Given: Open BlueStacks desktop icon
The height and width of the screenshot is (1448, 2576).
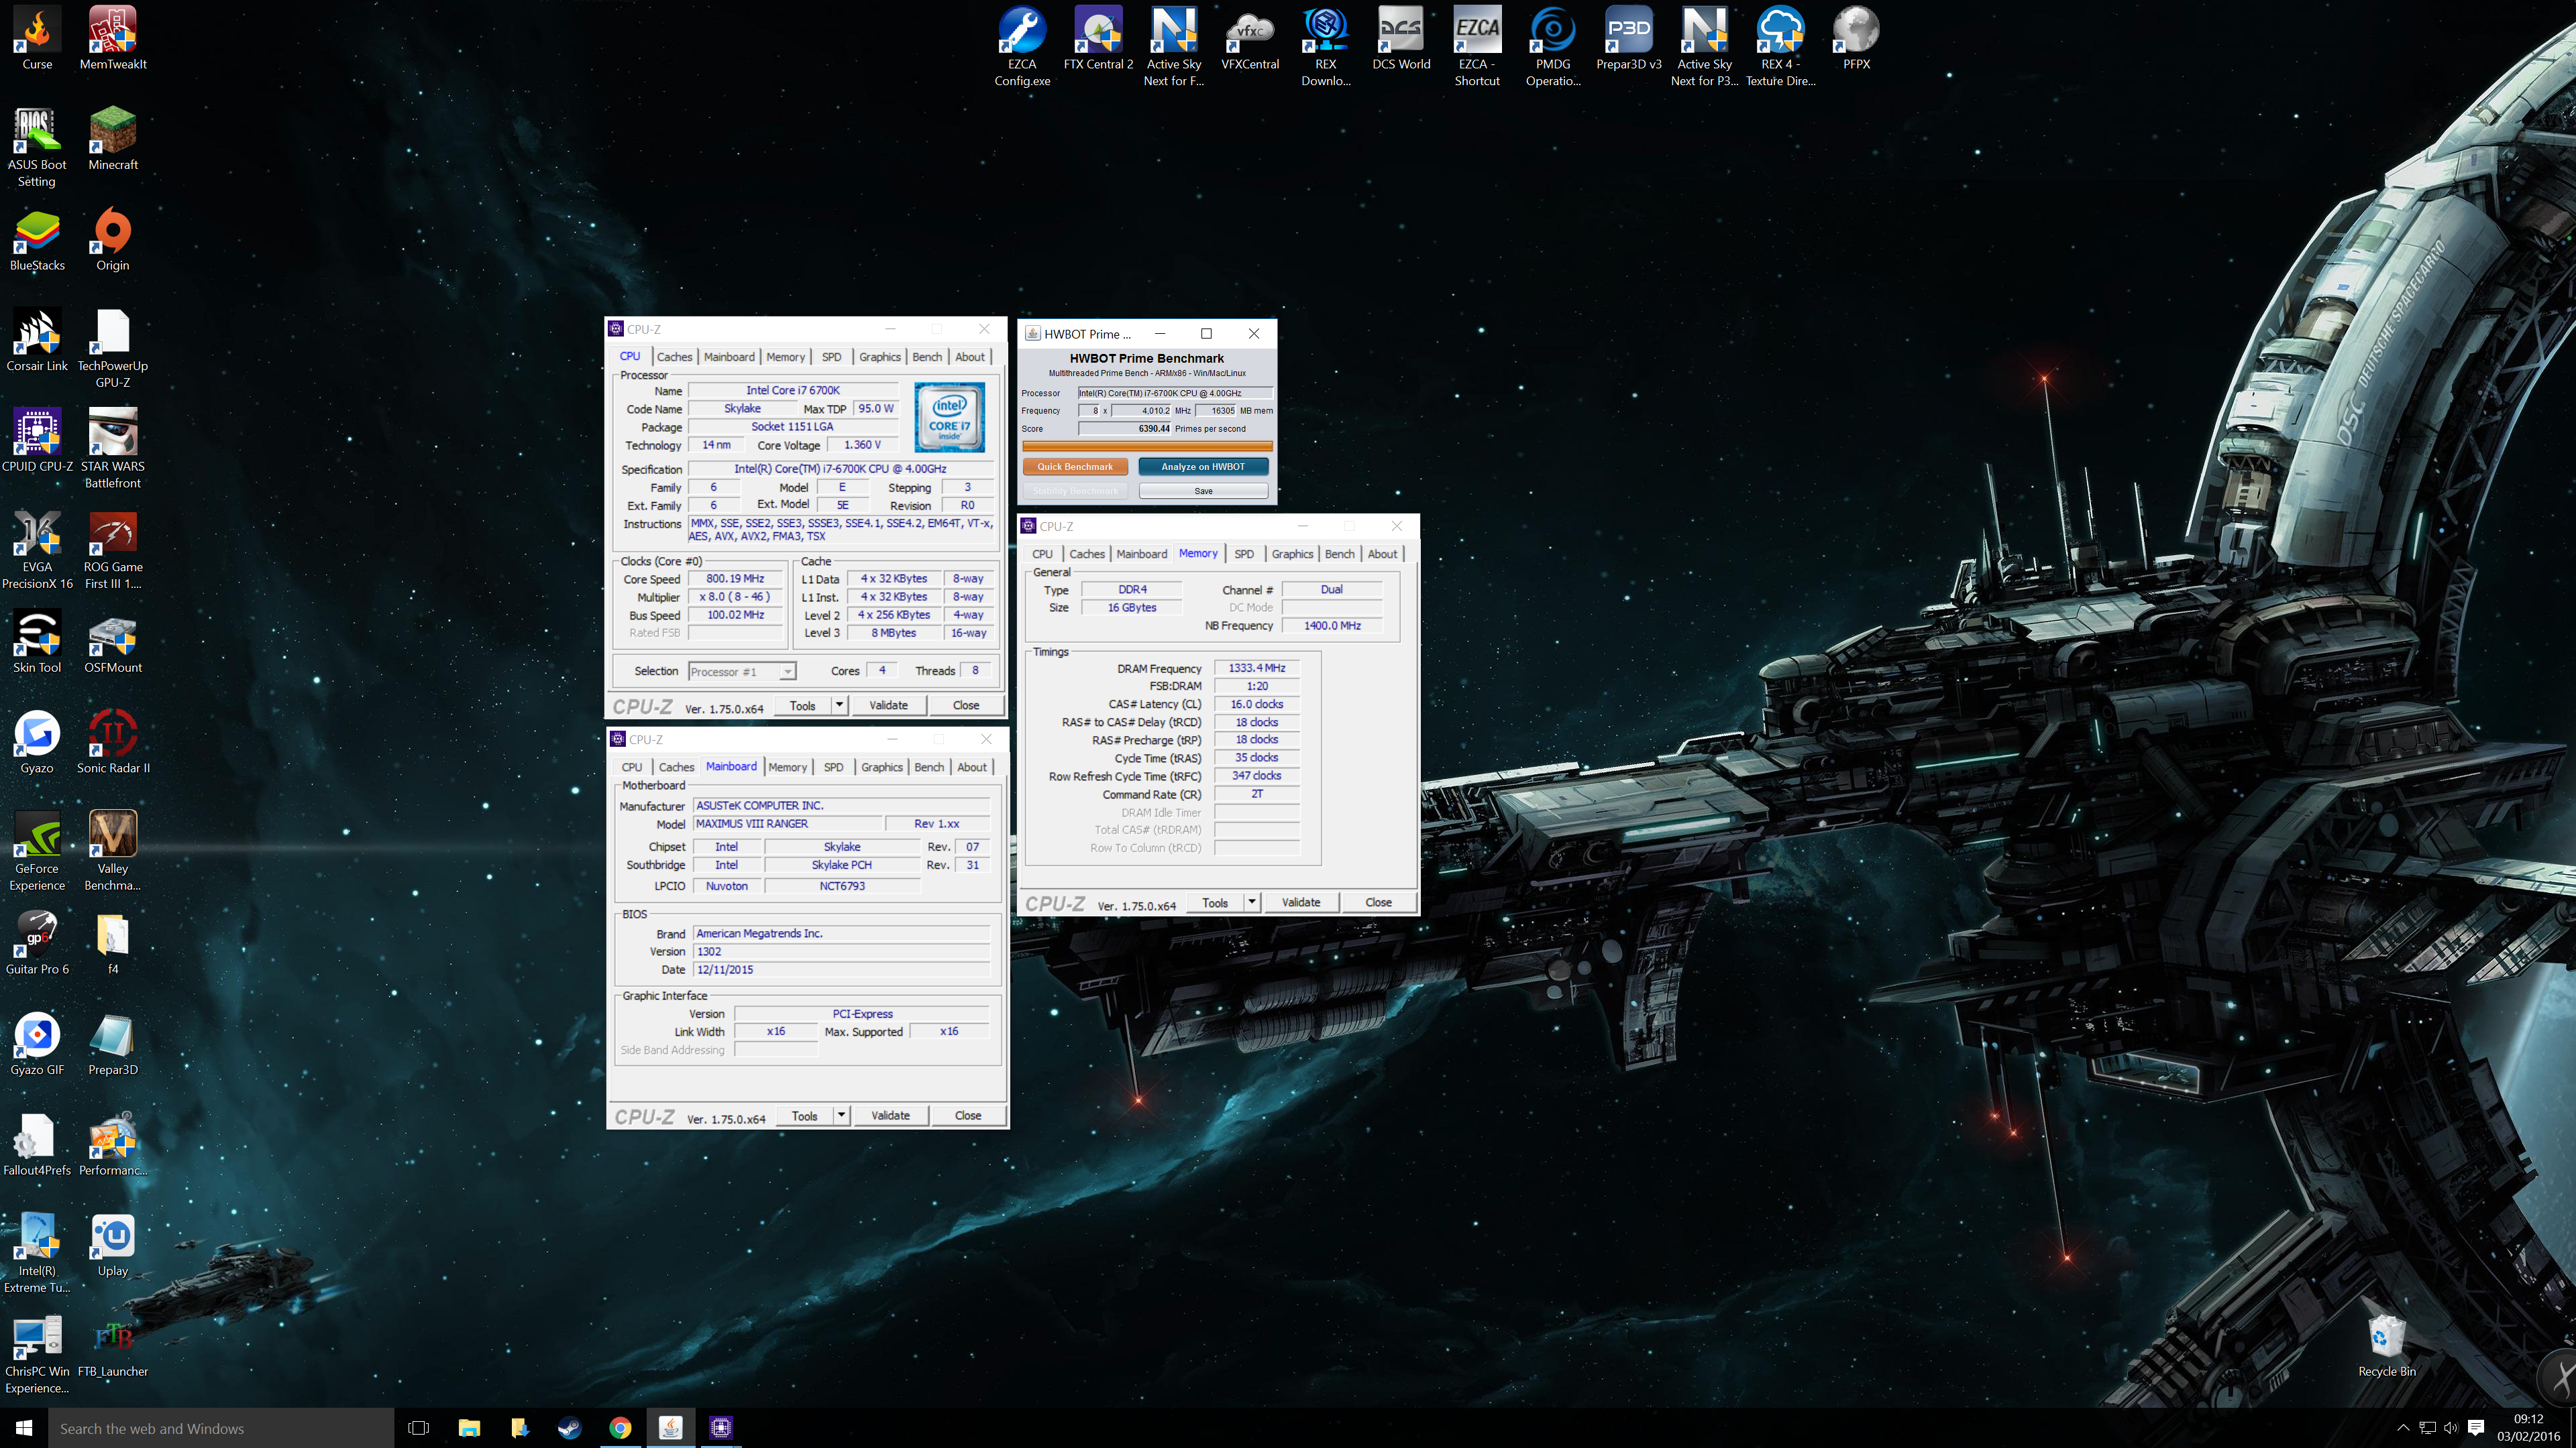Looking at the screenshot, I should (37, 240).
